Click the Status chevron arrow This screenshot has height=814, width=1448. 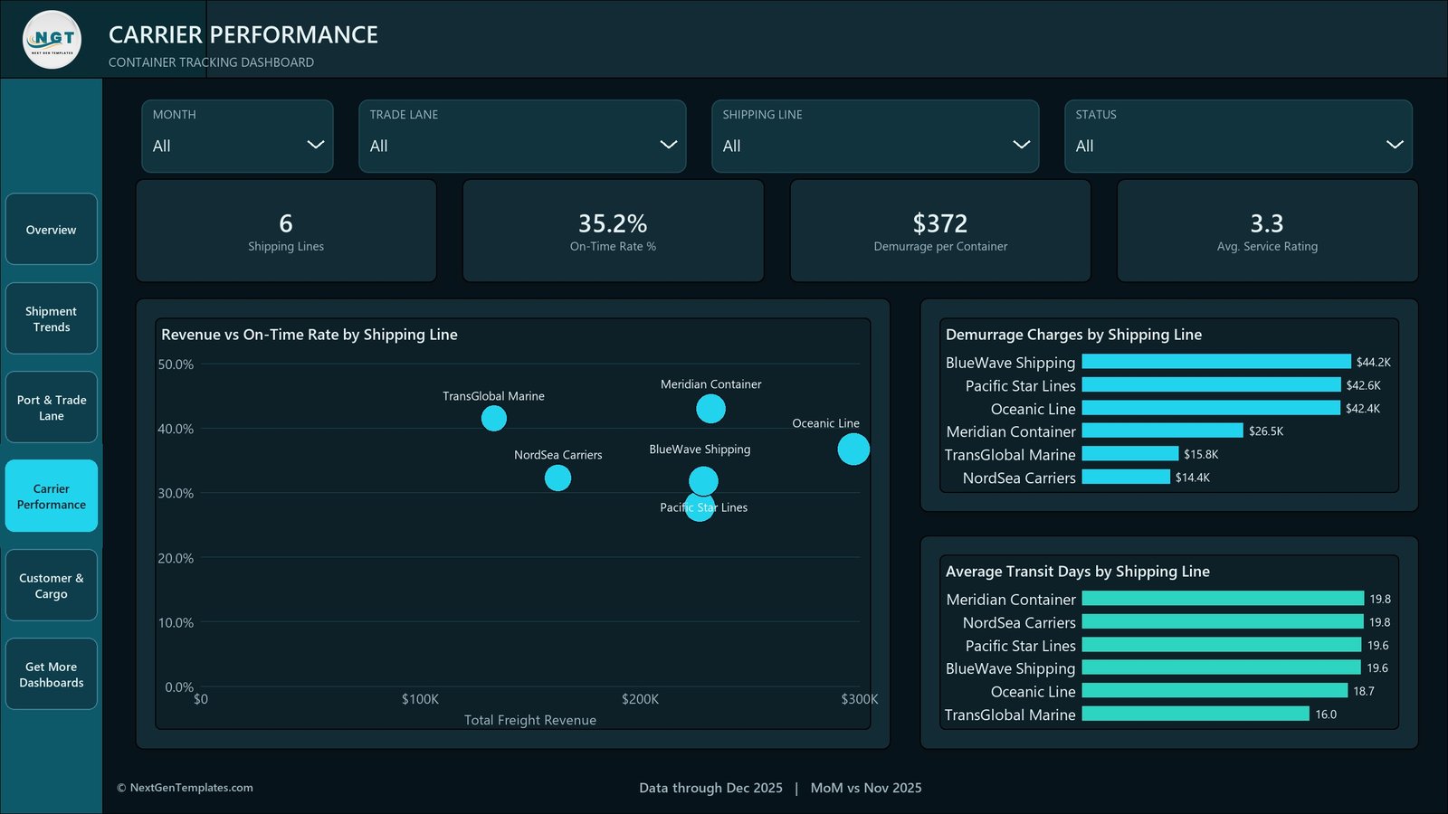1395,145
